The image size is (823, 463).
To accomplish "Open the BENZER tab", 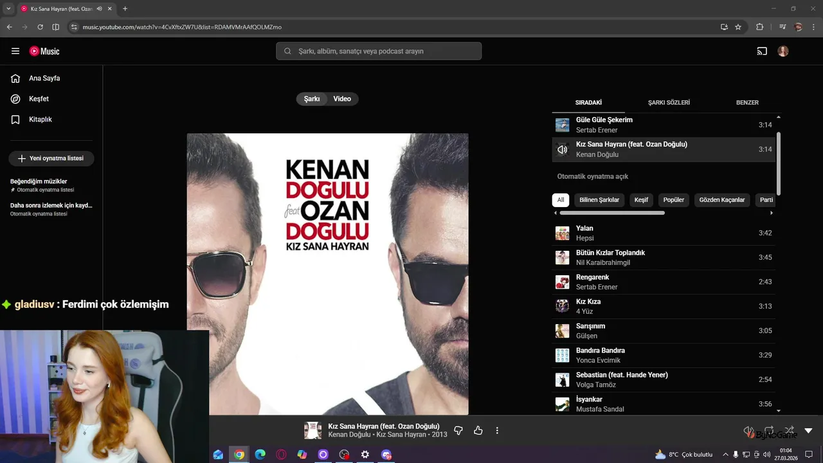I will pos(747,102).
